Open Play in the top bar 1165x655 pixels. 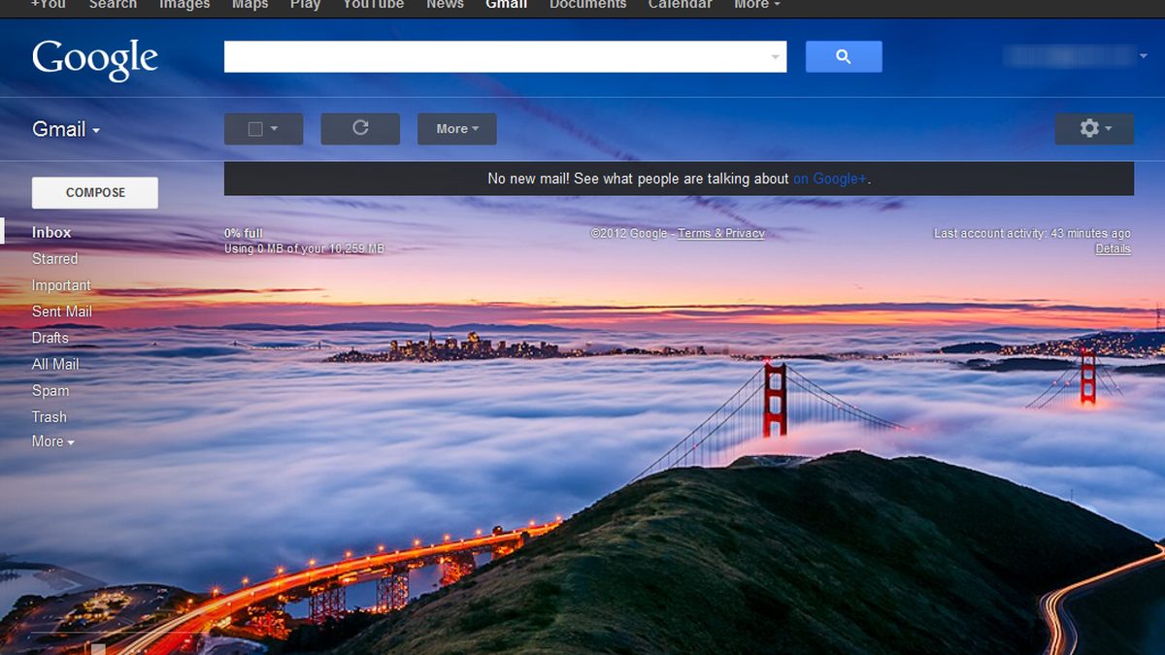click(305, 5)
